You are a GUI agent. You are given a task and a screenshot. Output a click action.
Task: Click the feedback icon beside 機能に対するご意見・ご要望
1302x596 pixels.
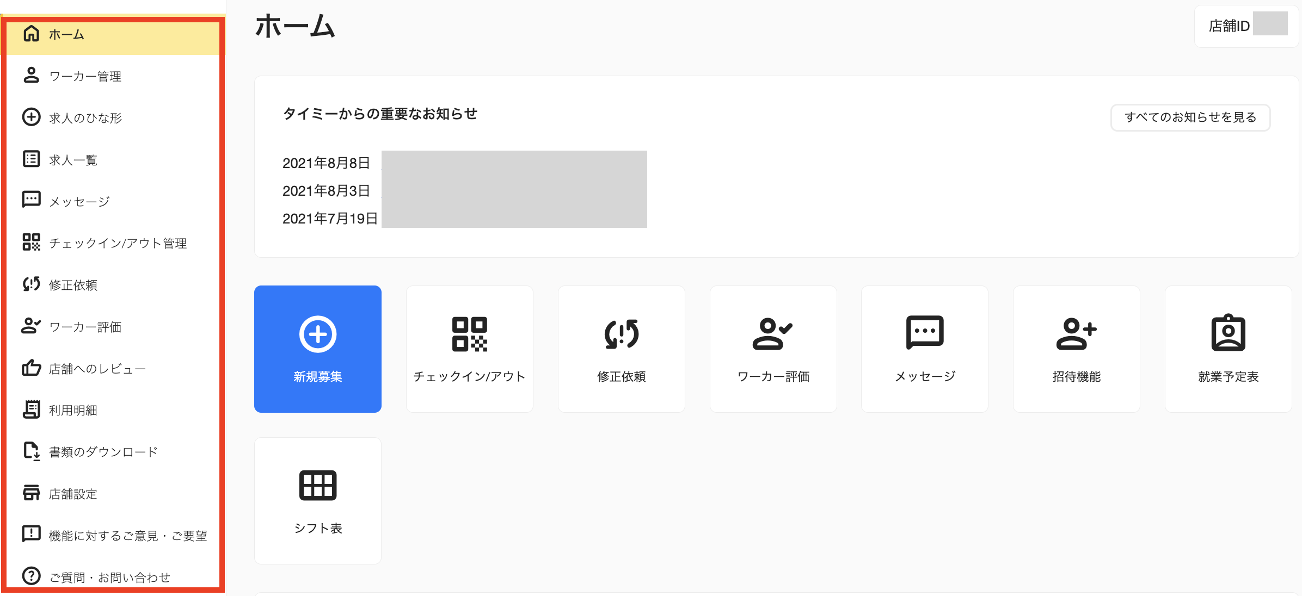31,534
